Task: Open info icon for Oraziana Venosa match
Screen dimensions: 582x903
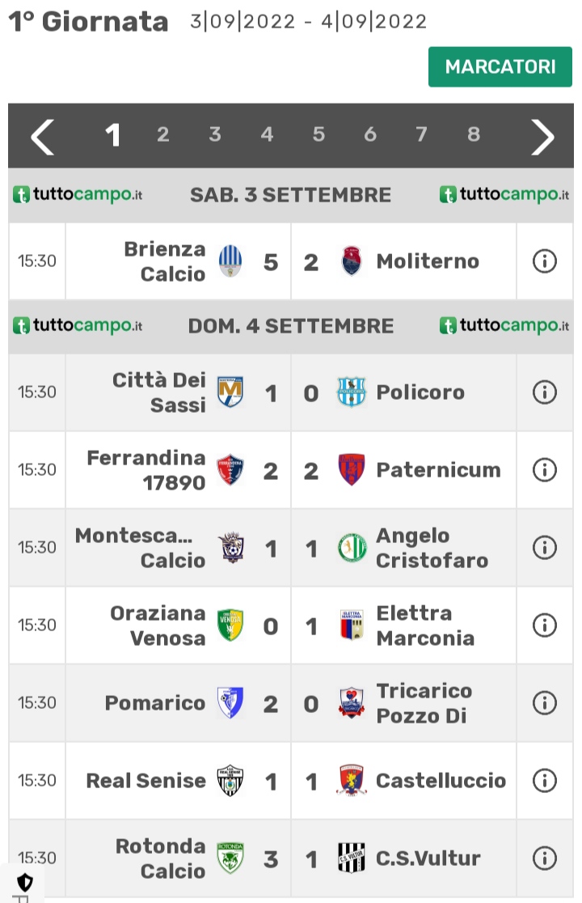Action: click(x=544, y=625)
